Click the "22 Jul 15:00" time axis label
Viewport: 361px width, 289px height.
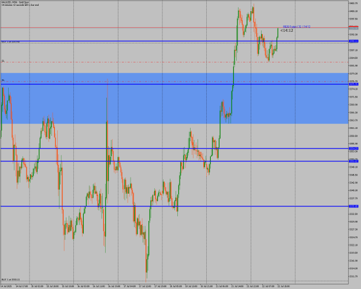tap(284, 286)
